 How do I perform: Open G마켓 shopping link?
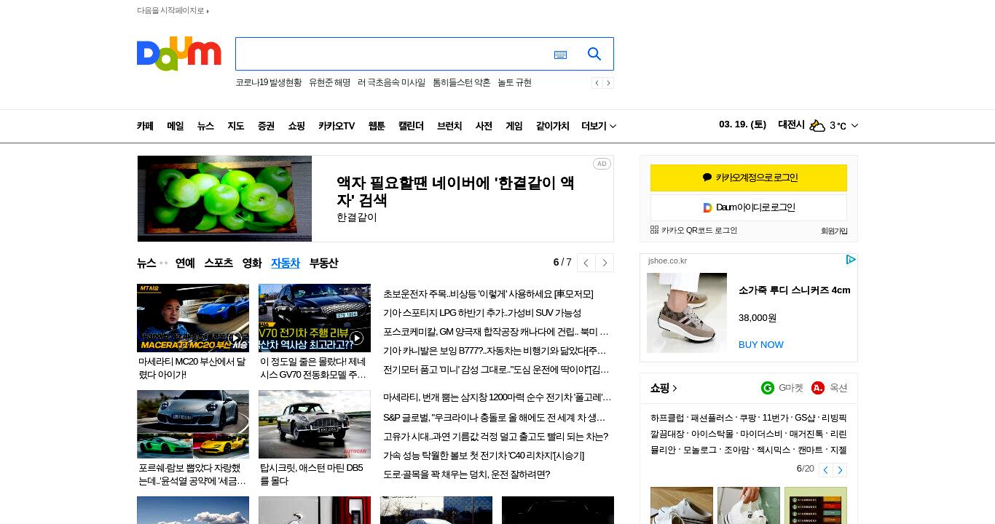coord(782,388)
